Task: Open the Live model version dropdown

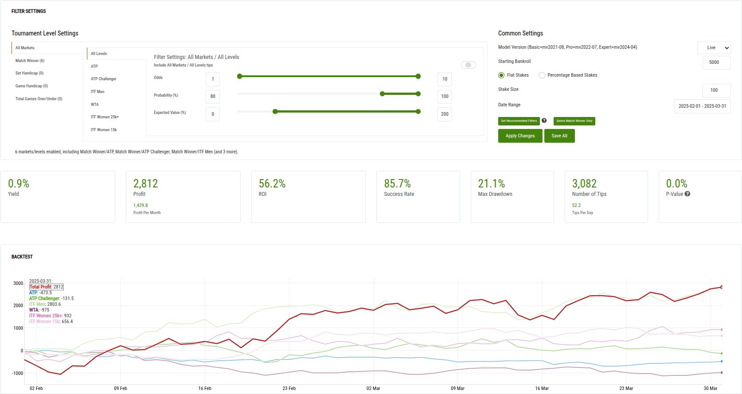Action: pyautogui.click(x=714, y=48)
